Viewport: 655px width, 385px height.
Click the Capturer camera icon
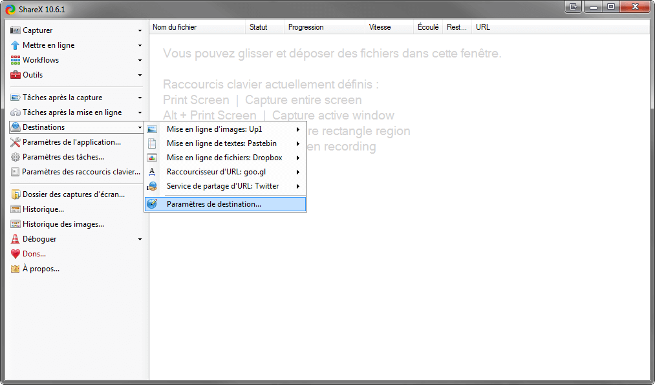coord(16,30)
